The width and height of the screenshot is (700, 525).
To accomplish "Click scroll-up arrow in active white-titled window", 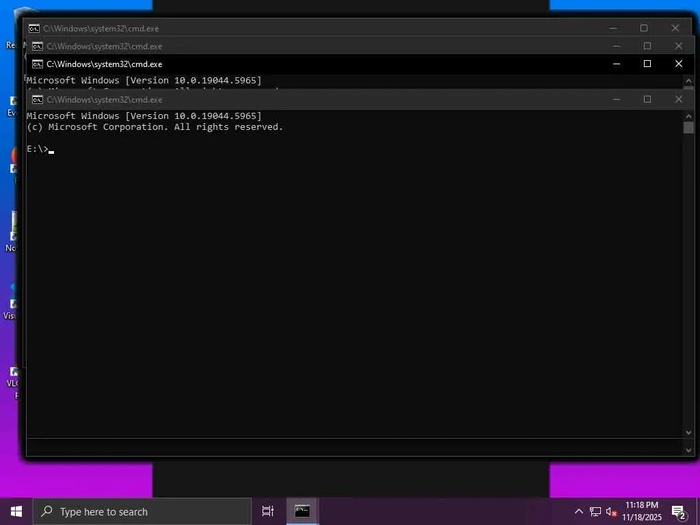I will click(688, 81).
